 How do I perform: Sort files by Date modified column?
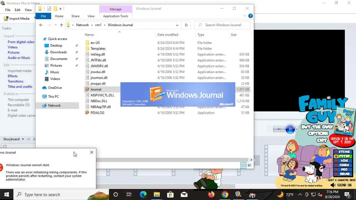168,35
